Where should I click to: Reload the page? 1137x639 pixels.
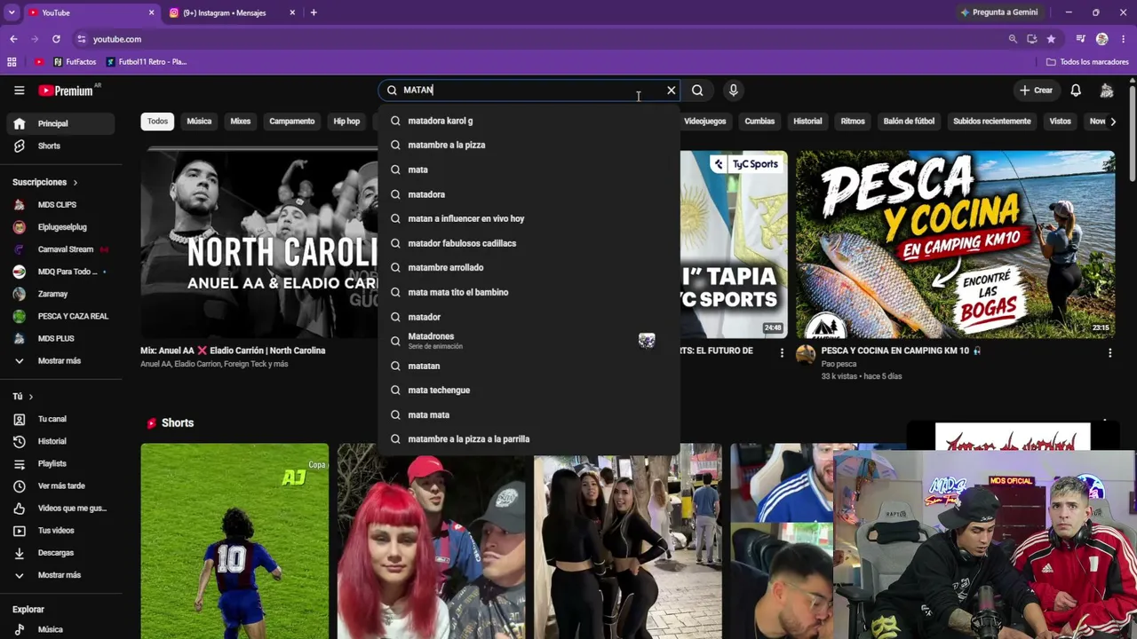[56, 39]
